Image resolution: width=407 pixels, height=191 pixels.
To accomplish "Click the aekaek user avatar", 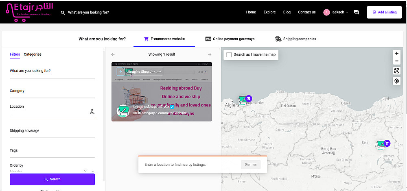I will click(x=326, y=12).
